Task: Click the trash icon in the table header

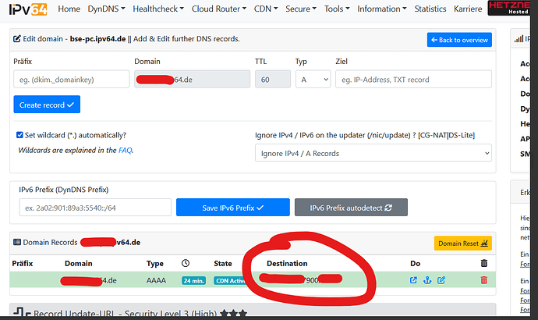Action: pyautogui.click(x=484, y=264)
